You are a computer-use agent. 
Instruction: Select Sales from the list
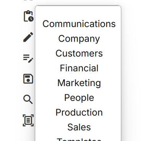click(x=79, y=127)
